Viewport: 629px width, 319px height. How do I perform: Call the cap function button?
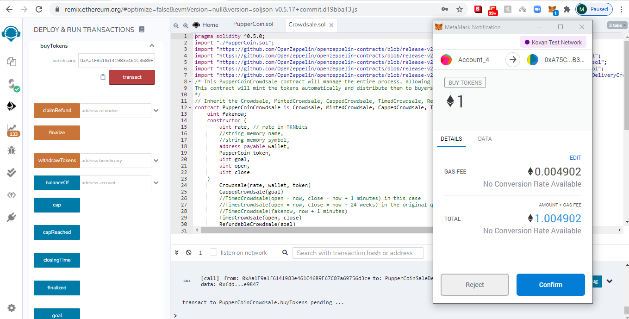pyautogui.click(x=57, y=205)
